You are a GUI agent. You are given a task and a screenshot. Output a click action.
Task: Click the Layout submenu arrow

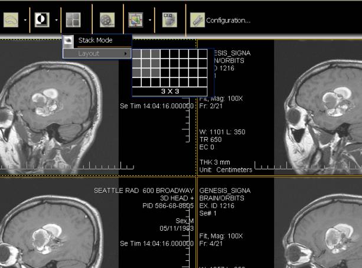point(125,54)
